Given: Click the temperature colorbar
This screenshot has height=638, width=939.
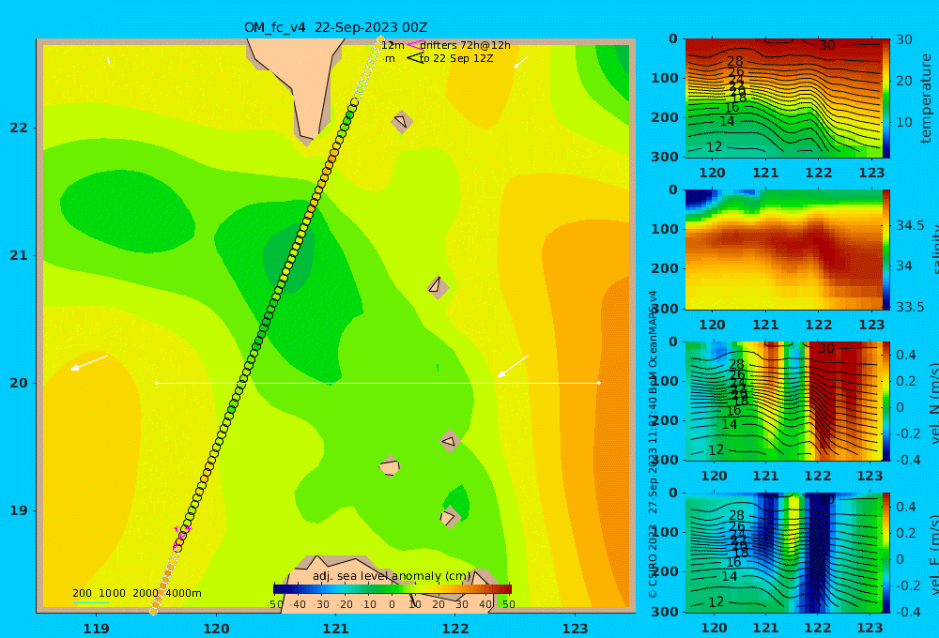Looking at the screenshot, I should 885,99.
